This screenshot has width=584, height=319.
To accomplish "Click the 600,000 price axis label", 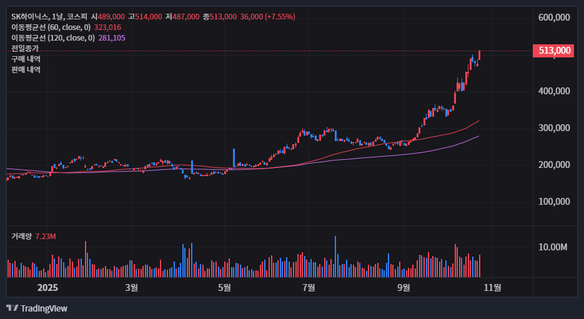I will pyautogui.click(x=554, y=17).
